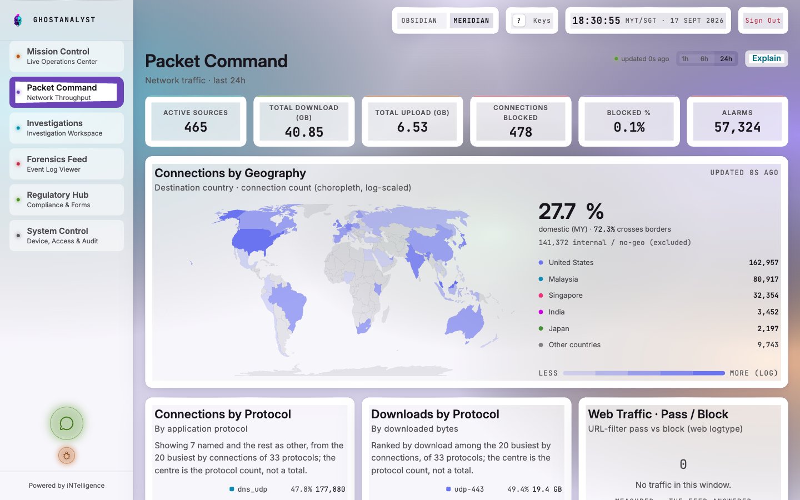
Task: Click the Sign Out button
Action: pyautogui.click(x=763, y=21)
